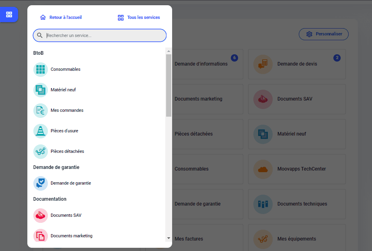Click the Documents marketing icon
Viewport: 372px width, 251px height.
[40, 236]
